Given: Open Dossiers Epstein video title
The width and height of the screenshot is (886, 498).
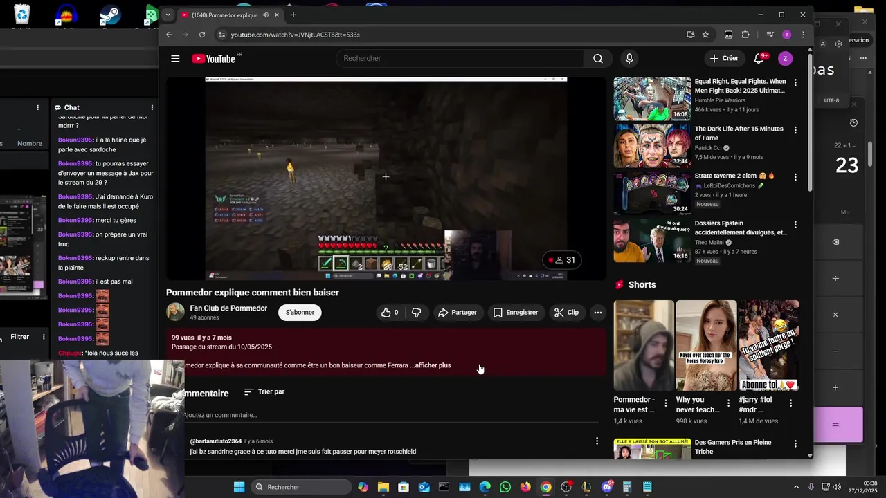Looking at the screenshot, I should coord(741,228).
